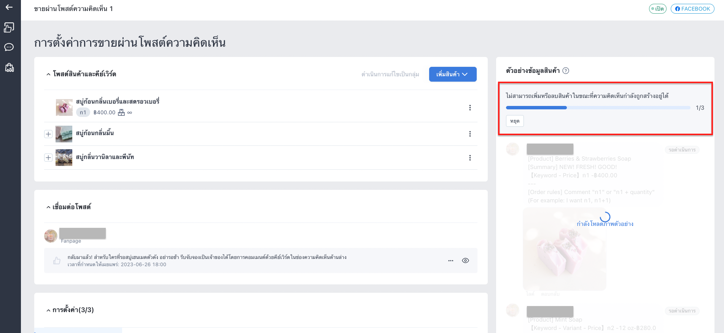This screenshot has width=724, height=333.
Task: Click the product name สบู่ก้อนกลิ่นมิ้น
Action: point(95,133)
